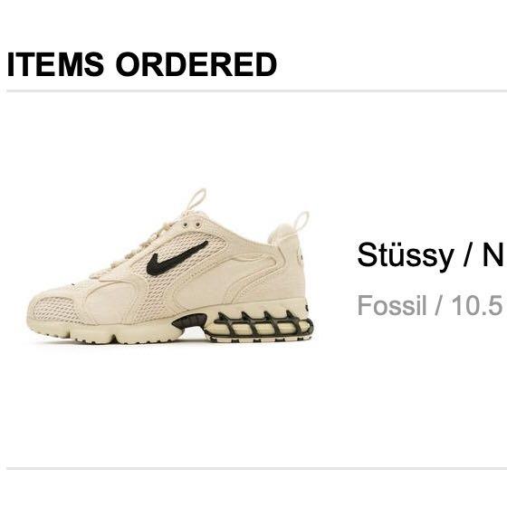Click the heel pull tab loop on the sneaker
The image size is (507, 507).
click(302, 221)
